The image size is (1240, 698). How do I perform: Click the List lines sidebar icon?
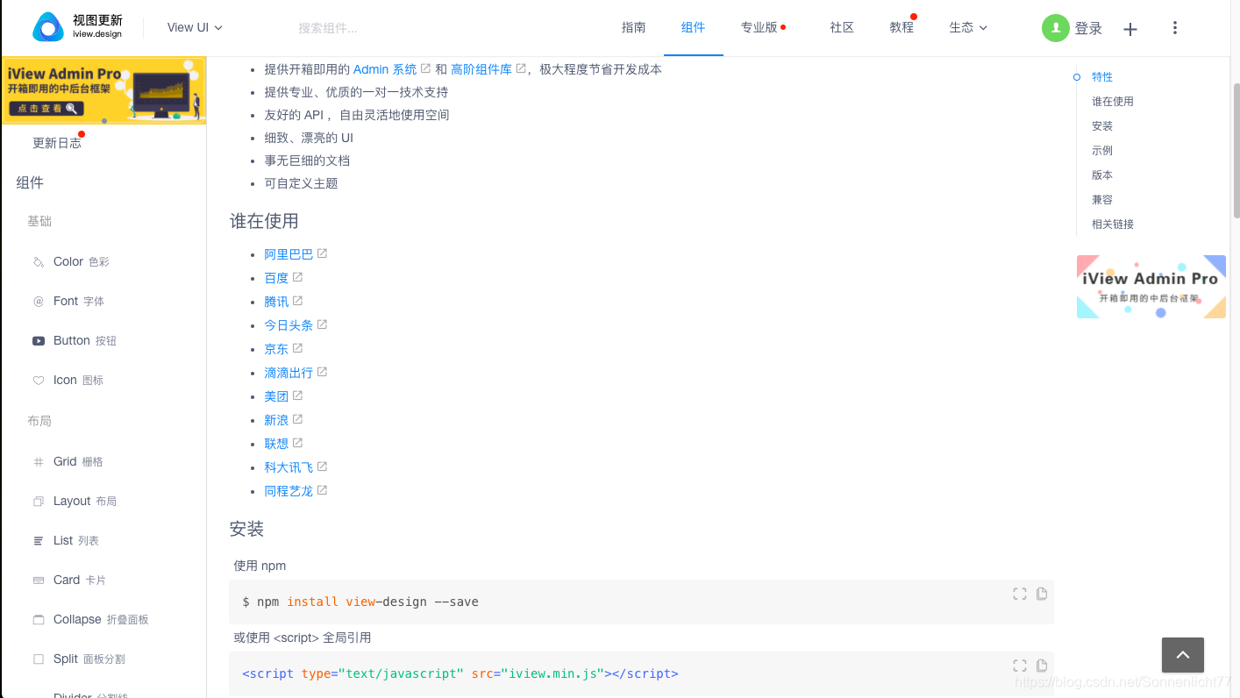click(x=39, y=540)
